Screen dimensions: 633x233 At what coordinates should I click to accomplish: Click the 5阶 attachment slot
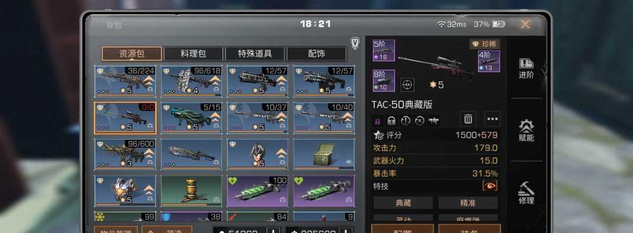point(384,50)
